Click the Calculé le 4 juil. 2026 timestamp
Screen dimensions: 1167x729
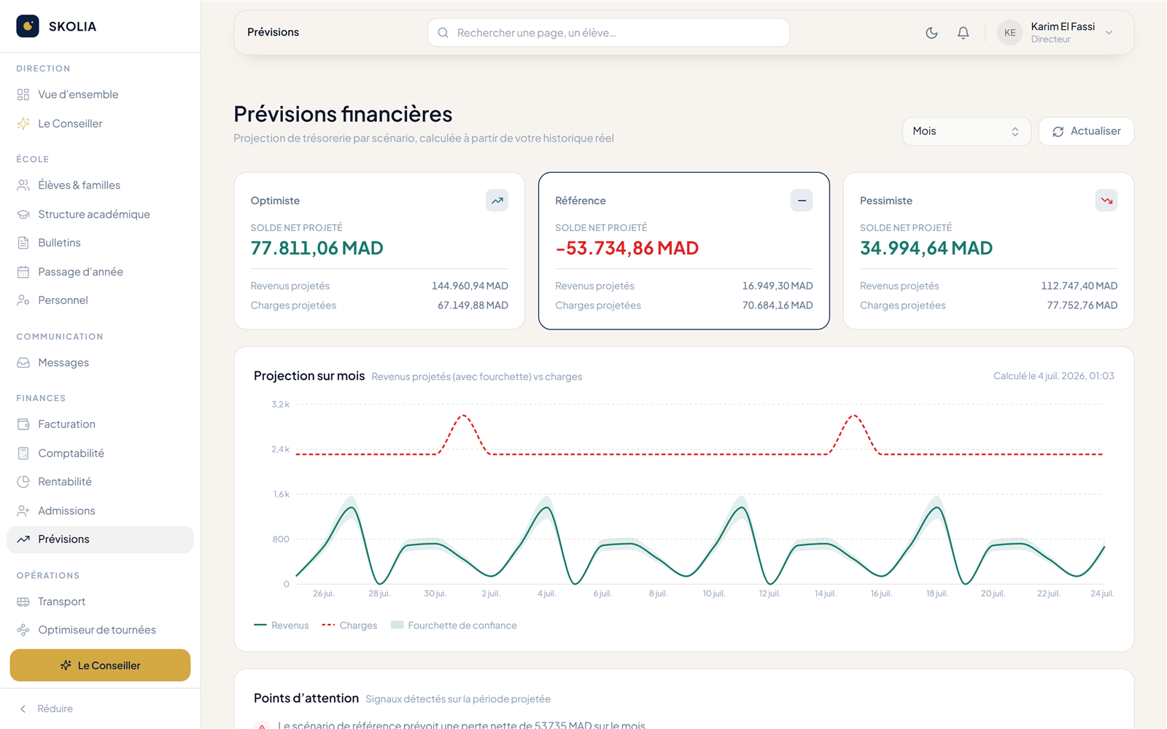point(1054,376)
